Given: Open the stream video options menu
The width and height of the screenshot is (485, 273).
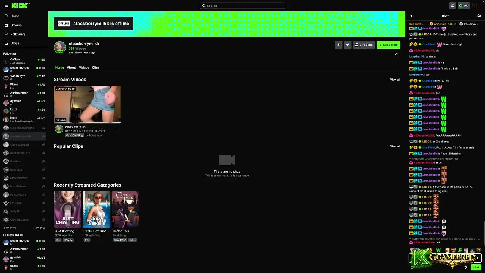Looking at the screenshot, I should pos(117,127).
